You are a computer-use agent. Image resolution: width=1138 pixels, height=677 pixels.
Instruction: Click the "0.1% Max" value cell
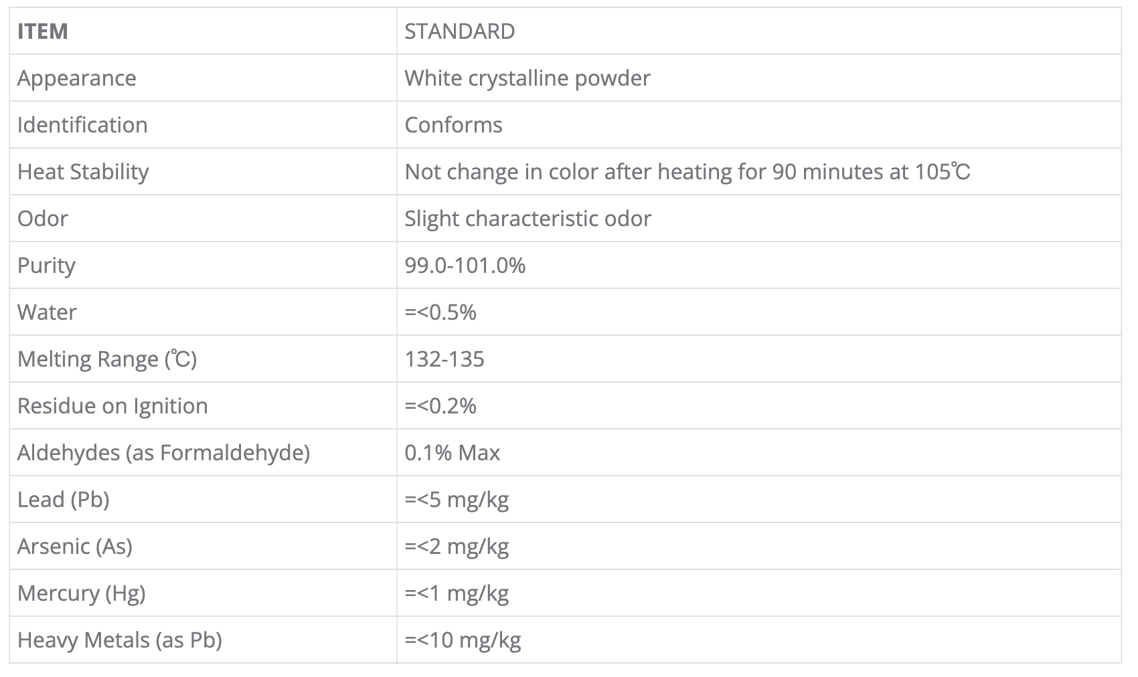tap(452, 453)
